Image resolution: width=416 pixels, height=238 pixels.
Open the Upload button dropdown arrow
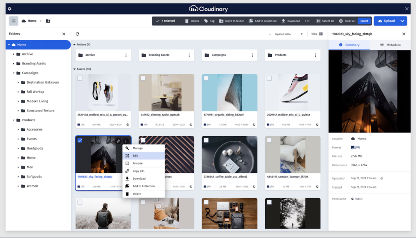pos(403,21)
